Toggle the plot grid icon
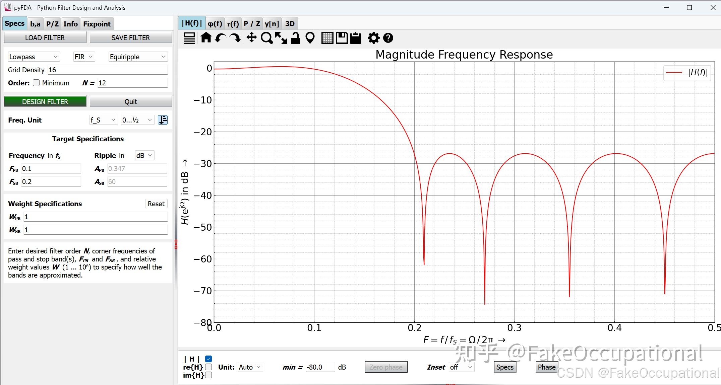Screen dimensions: 721x385 tap(327, 38)
